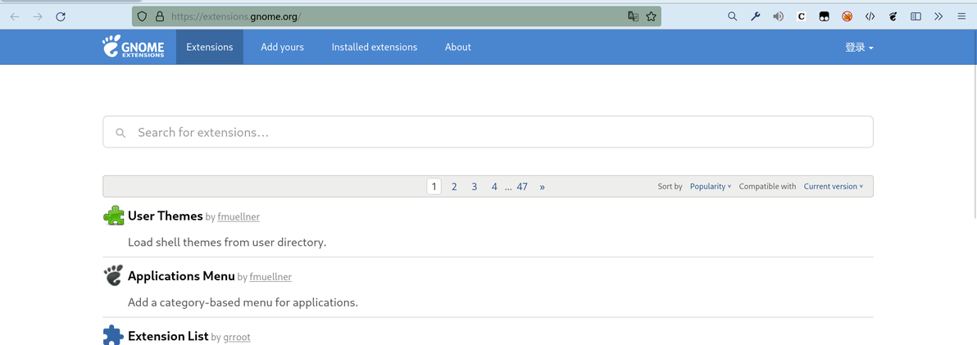The image size is (977, 345).
Task: Expand the overflow chevron for more tools
Action: tap(938, 16)
